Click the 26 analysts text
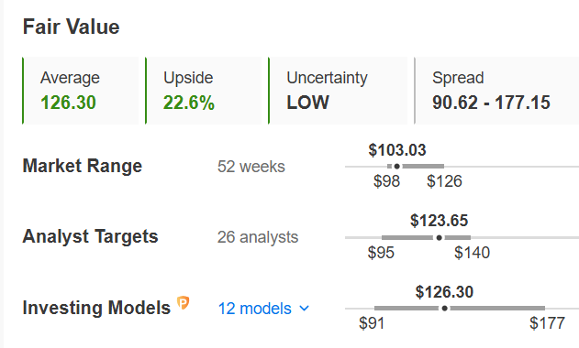Viewport: 579px width, 348px height. point(258,237)
